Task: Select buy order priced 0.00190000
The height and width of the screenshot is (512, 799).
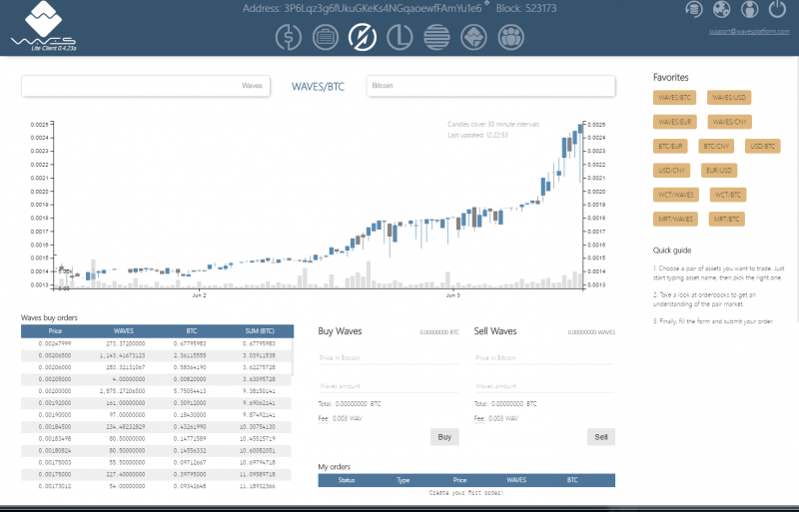Action: (x=157, y=415)
